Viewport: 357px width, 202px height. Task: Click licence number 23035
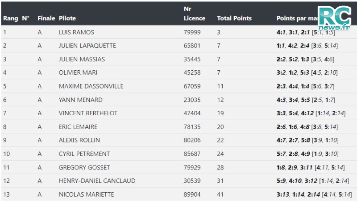pyautogui.click(x=192, y=100)
